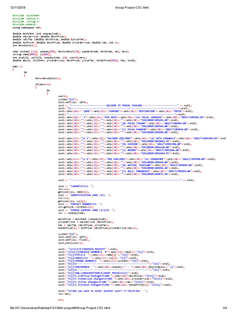237x316 pixels.
Task: Click the getline(cin, ic[i]); line
Action: coord(72,201)
